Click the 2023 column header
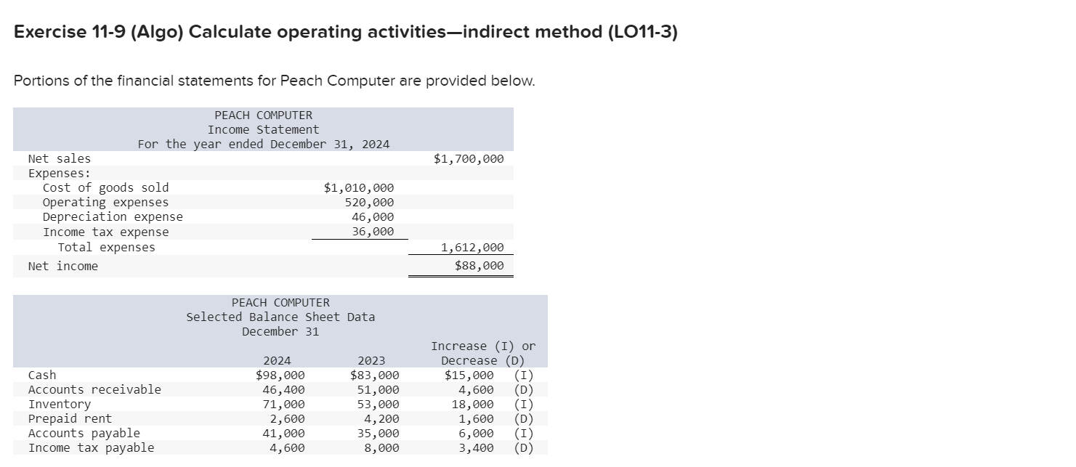This screenshot has width=1076, height=467. [x=371, y=360]
